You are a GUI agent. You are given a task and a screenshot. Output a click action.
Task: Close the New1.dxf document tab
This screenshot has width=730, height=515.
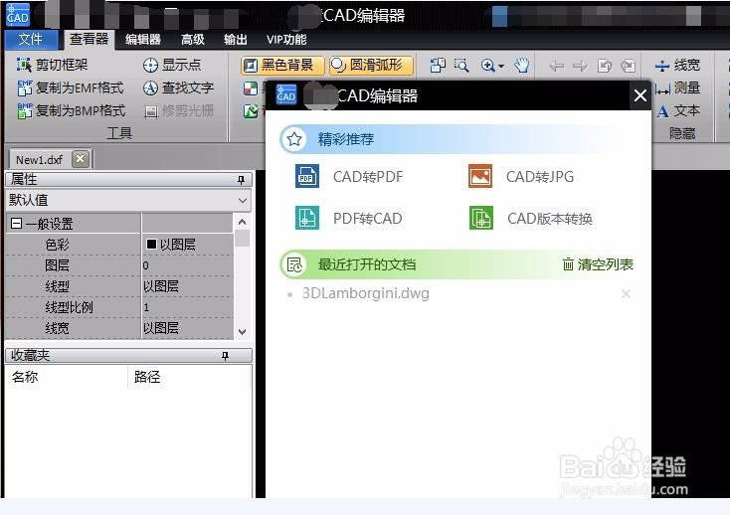[81, 159]
